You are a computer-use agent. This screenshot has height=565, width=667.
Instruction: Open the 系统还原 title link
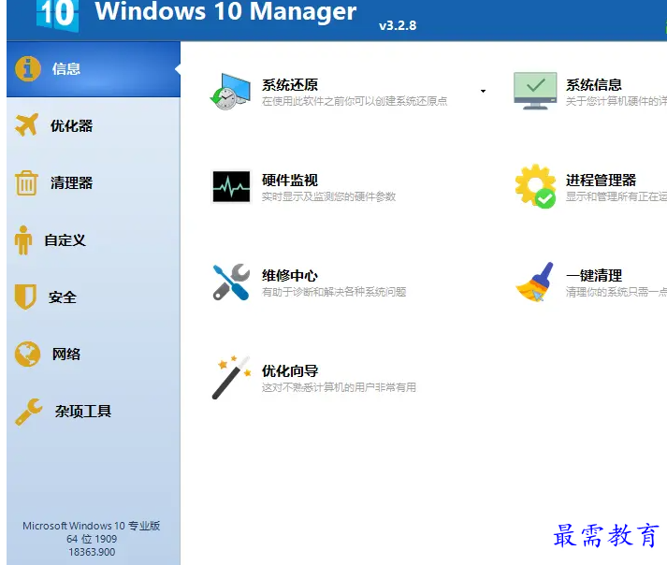coord(290,85)
